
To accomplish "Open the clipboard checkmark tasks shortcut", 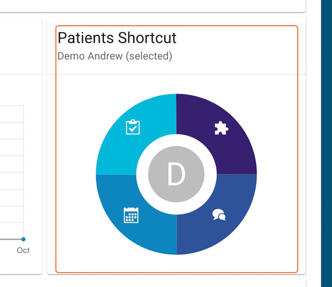I will coord(133,127).
